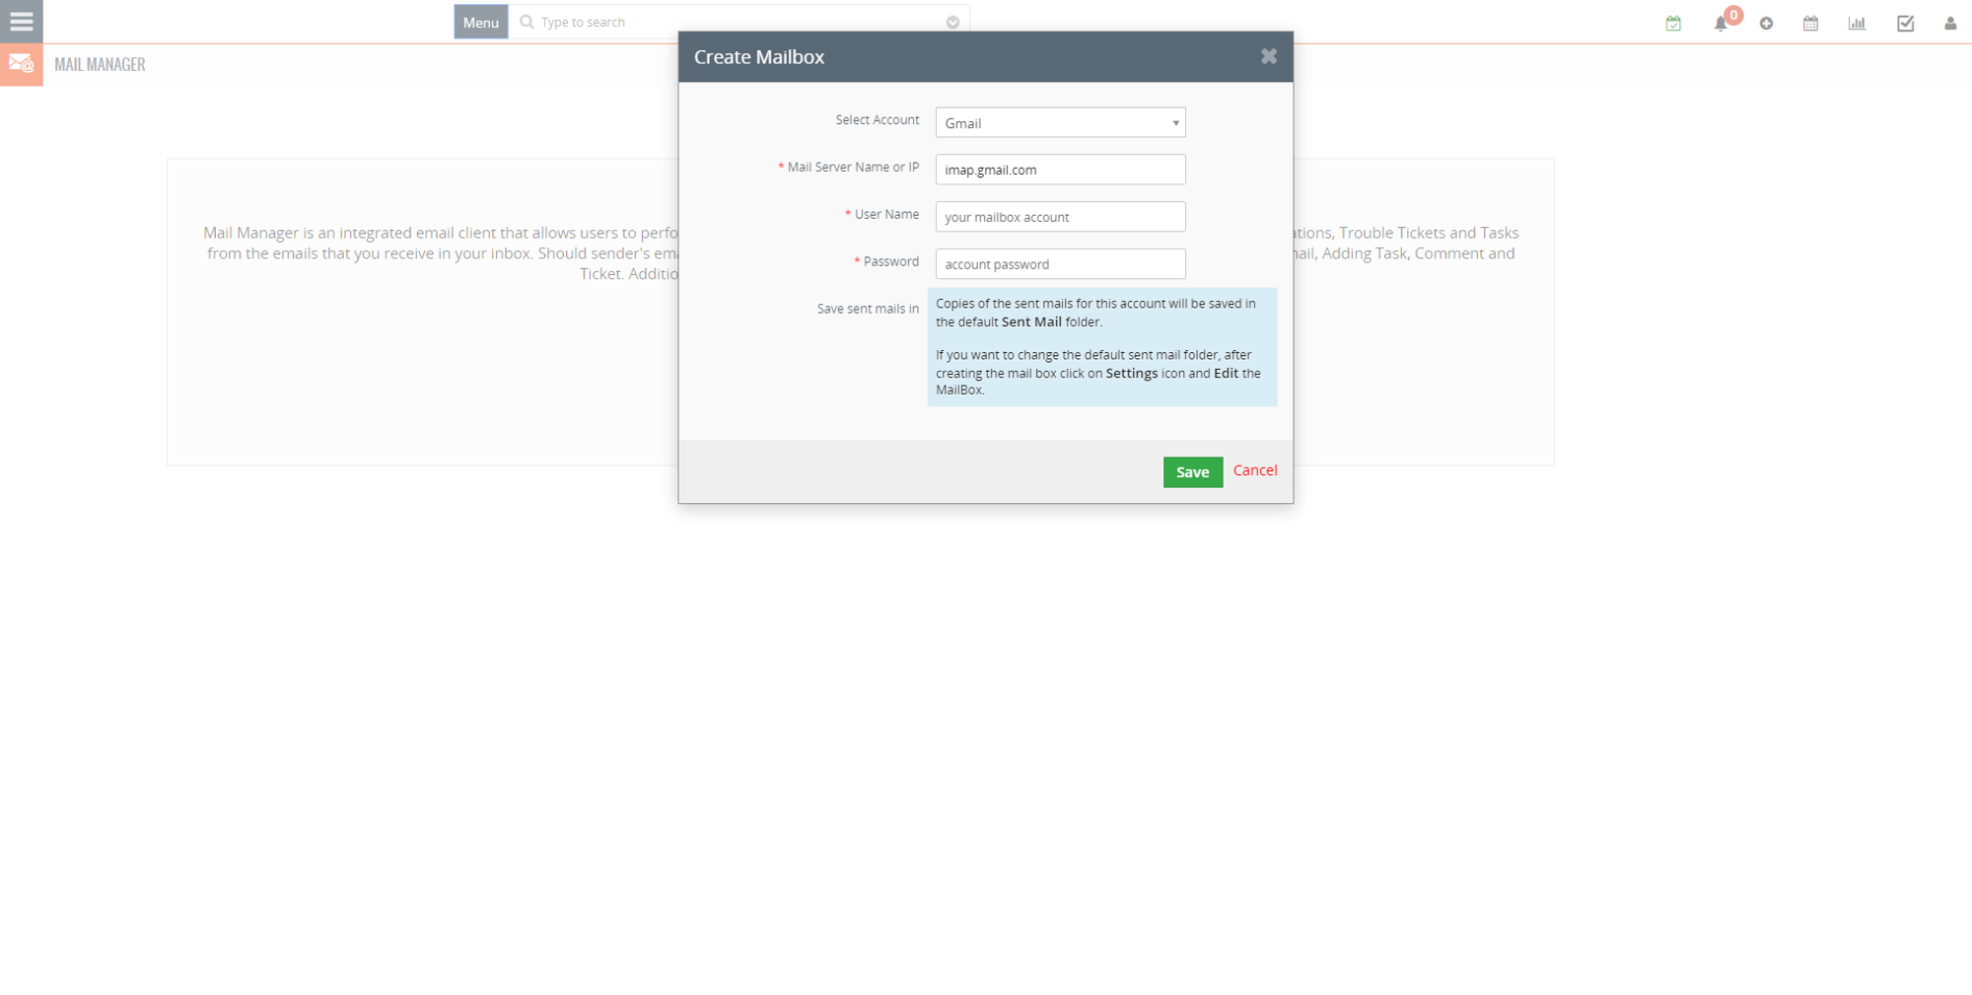Expand the Select Account dropdown
The image size is (1972, 995).
click(x=1060, y=122)
